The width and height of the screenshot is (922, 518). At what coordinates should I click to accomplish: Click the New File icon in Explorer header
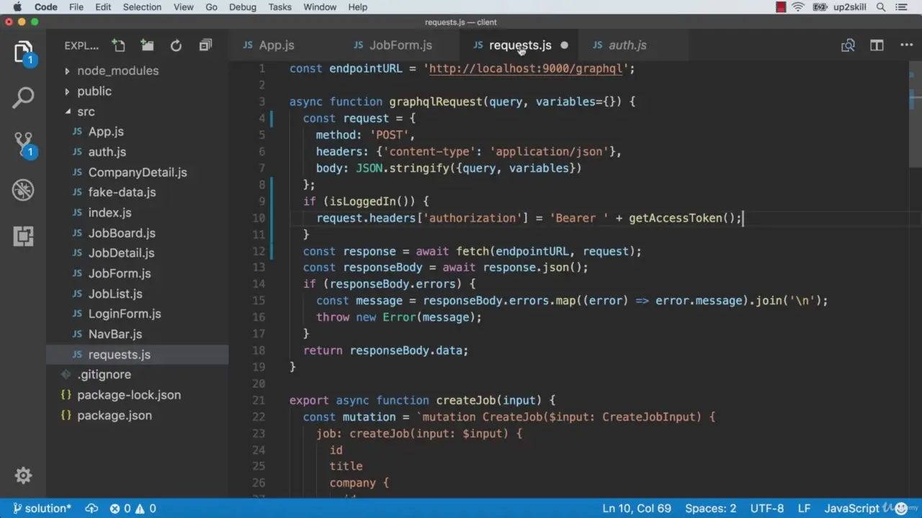pos(119,45)
